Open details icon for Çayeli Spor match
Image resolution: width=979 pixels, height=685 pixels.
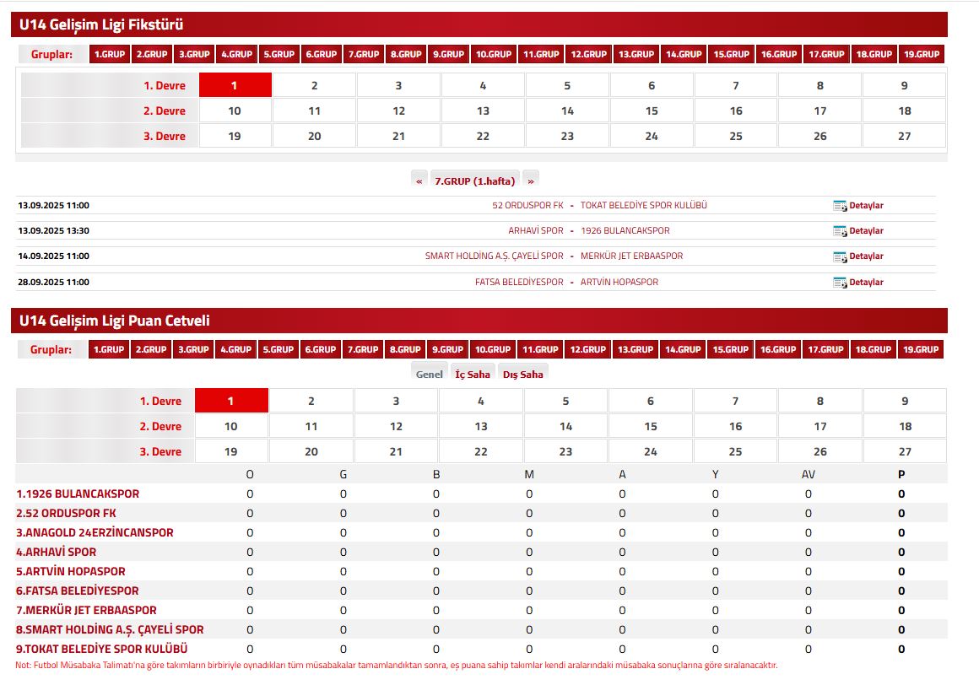click(840, 256)
